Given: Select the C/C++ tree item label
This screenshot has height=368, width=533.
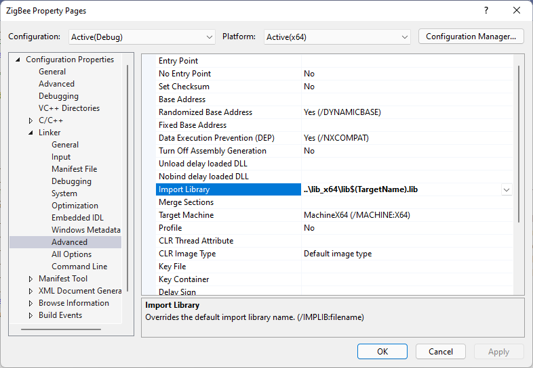Looking at the screenshot, I should point(51,120).
